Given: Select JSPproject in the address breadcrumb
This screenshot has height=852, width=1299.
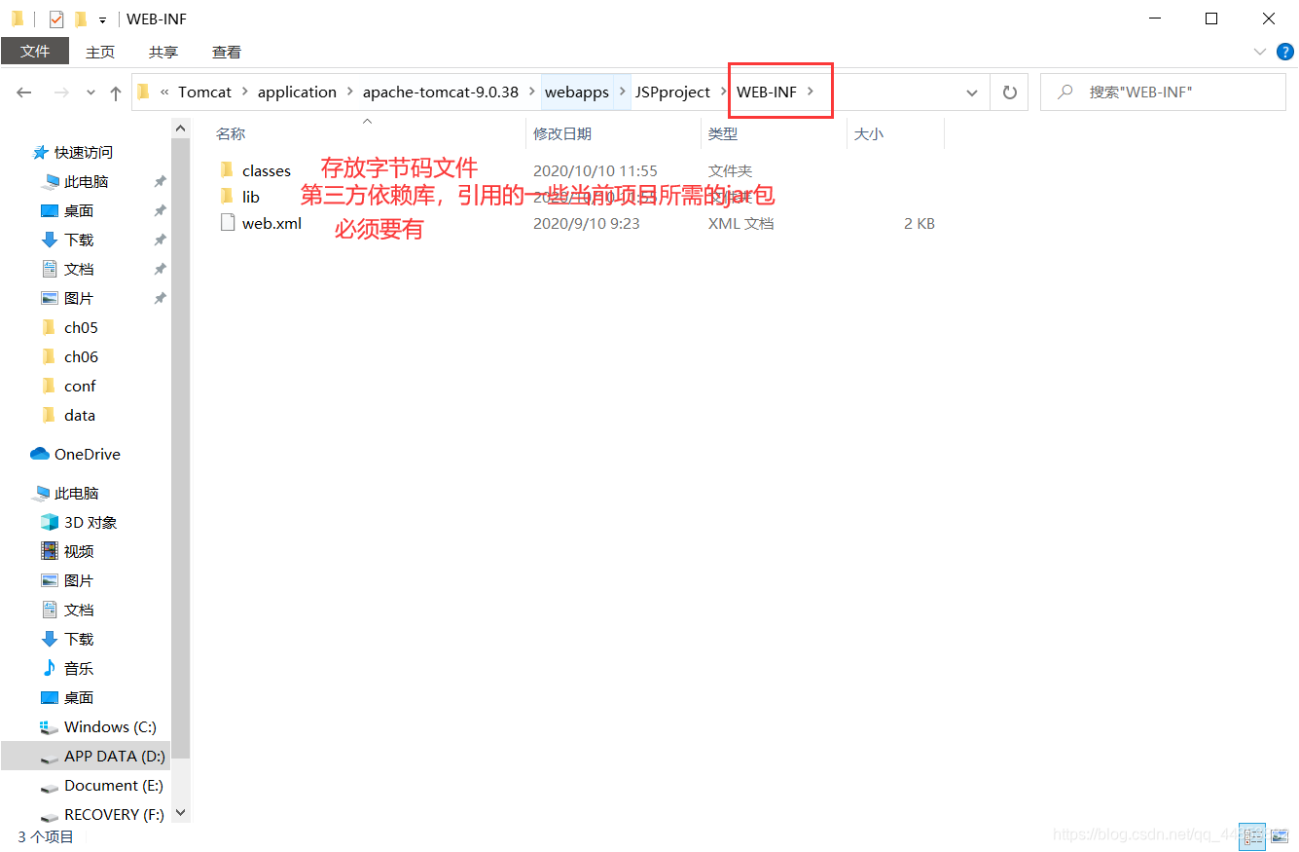Looking at the screenshot, I should pyautogui.click(x=672, y=93).
